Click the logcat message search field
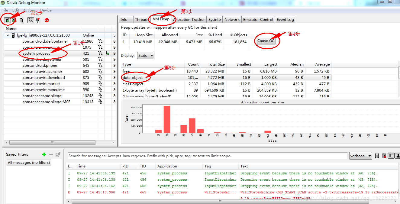400x204 pixels. [x=208, y=156]
